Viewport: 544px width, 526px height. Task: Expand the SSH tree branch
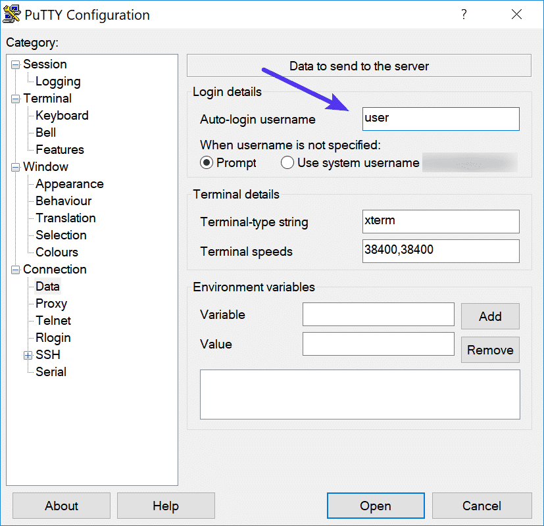pos(27,354)
